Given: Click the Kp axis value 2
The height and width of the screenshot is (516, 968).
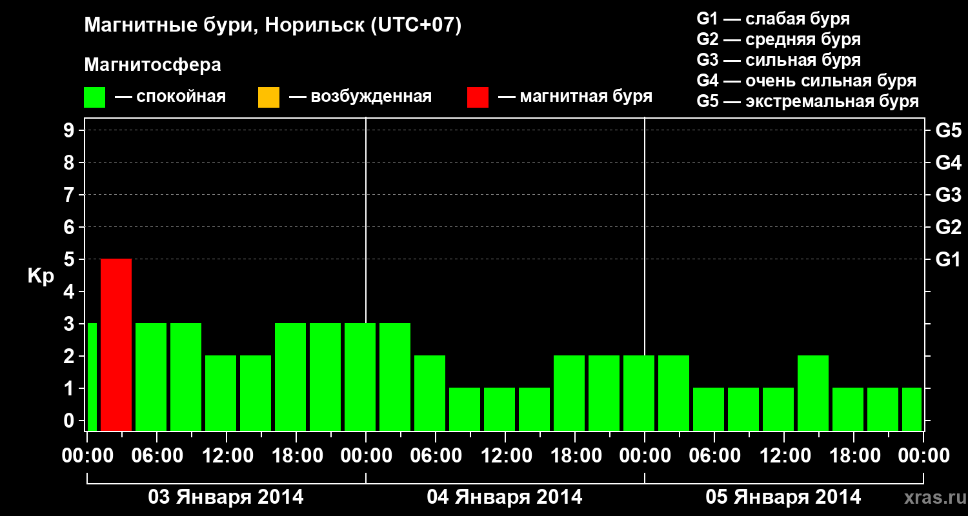Looking at the screenshot, I should 70,356.
